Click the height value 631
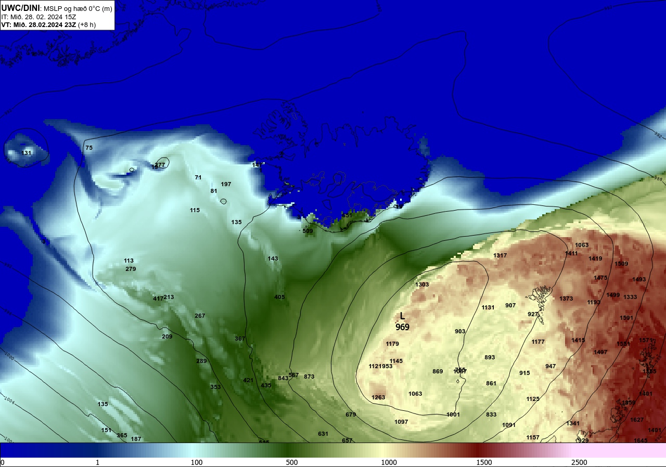The width and height of the screenshot is (666, 467). point(323,434)
